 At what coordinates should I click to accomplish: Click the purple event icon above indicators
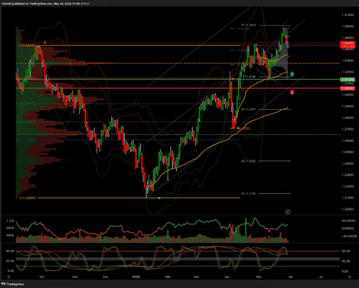288,211
